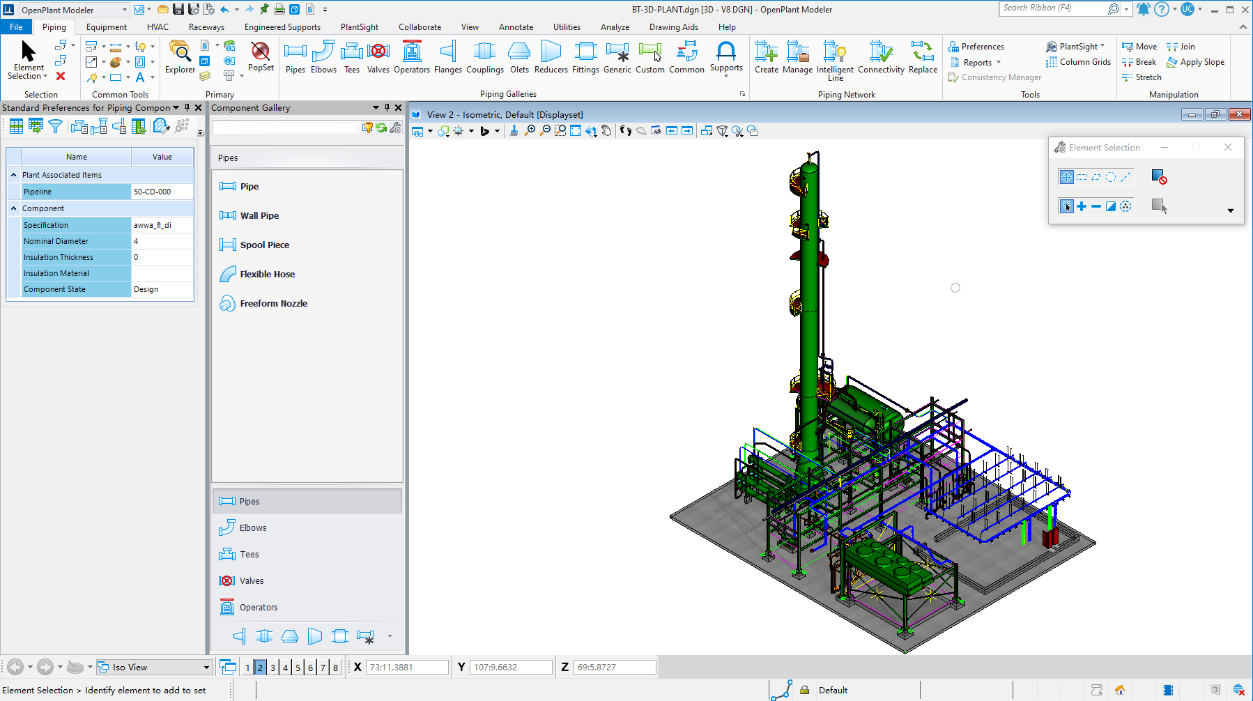Select the Valves placement tool

pos(378,59)
